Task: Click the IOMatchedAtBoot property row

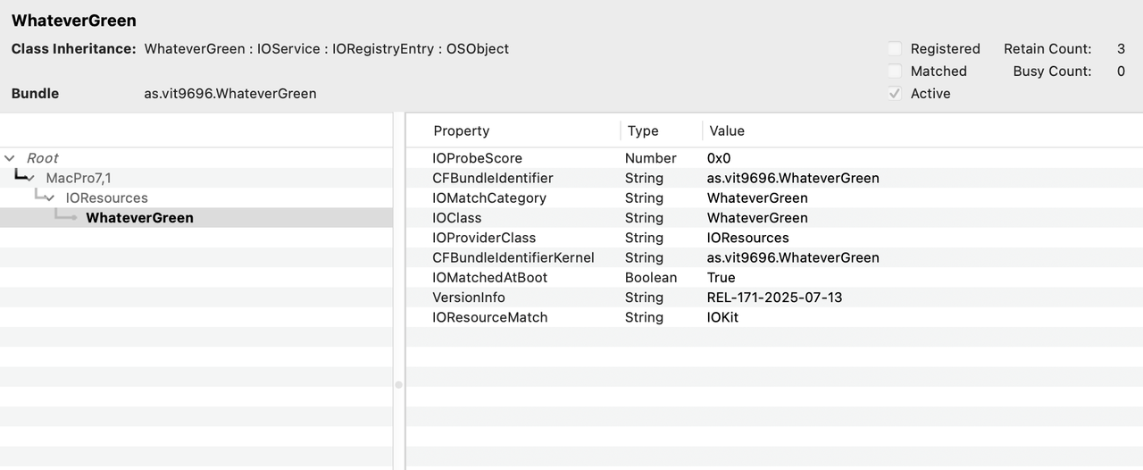Action: (x=490, y=278)
